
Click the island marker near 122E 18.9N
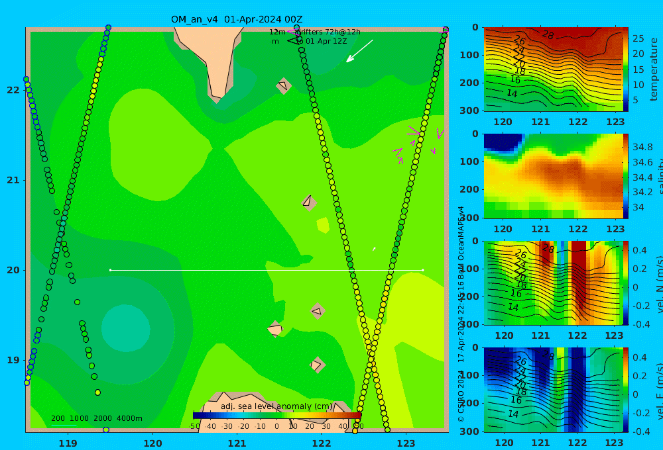317,365
